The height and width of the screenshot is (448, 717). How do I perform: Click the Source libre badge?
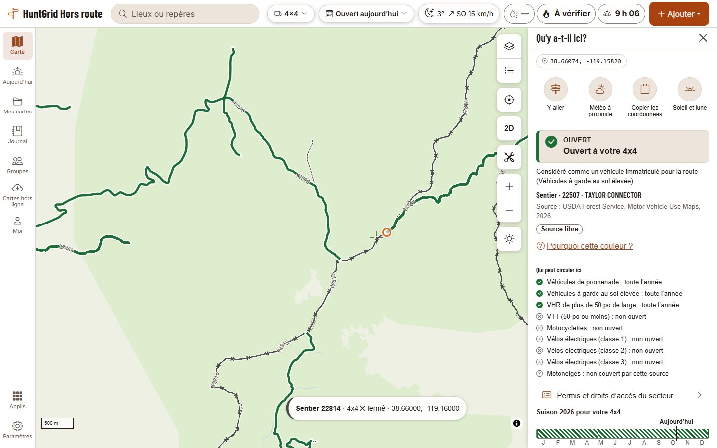(x=559, y=229)
